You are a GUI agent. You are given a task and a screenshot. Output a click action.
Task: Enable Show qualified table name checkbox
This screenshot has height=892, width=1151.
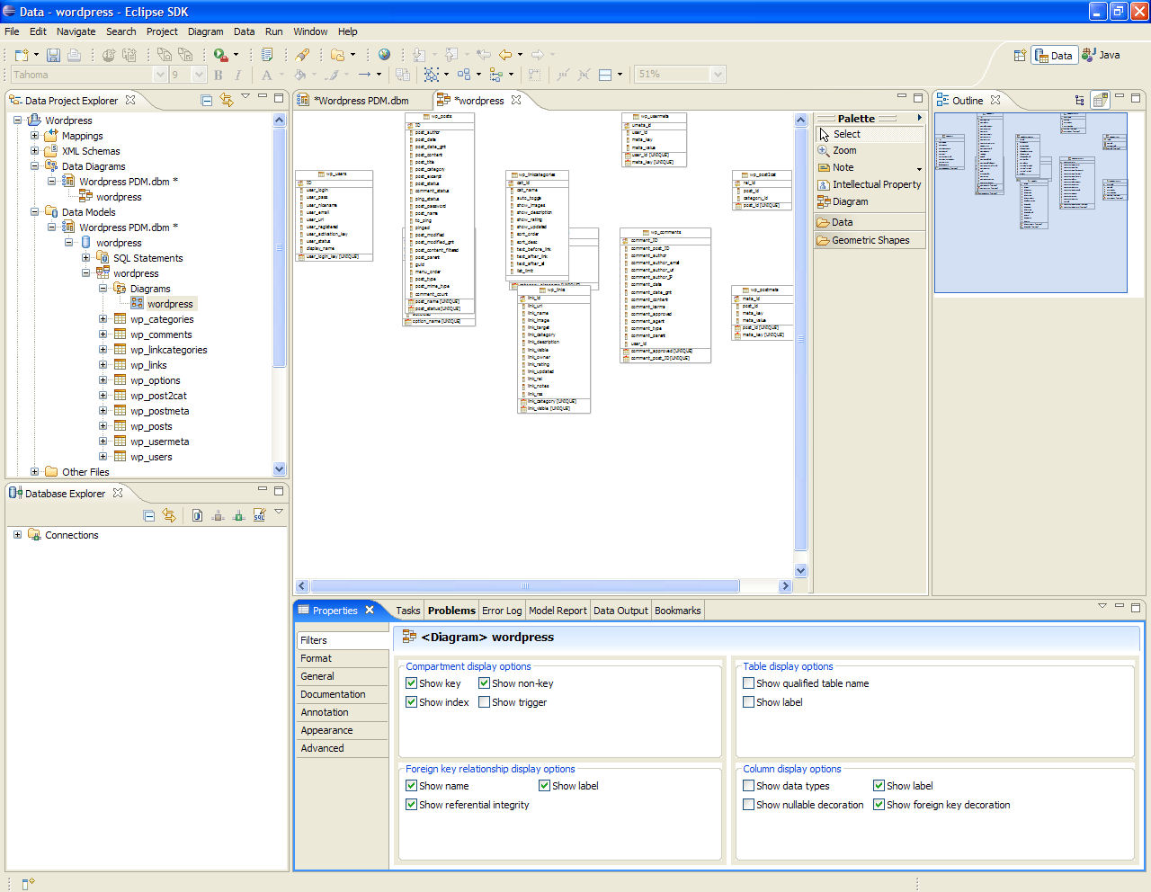(749, 683)
